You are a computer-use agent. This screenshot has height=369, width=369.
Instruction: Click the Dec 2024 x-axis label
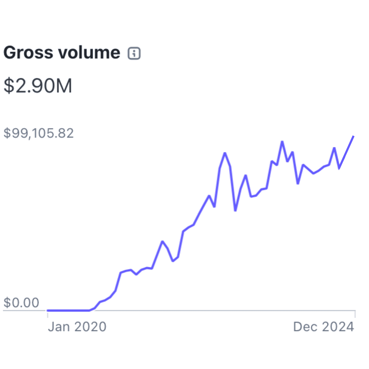pos(323,327)
